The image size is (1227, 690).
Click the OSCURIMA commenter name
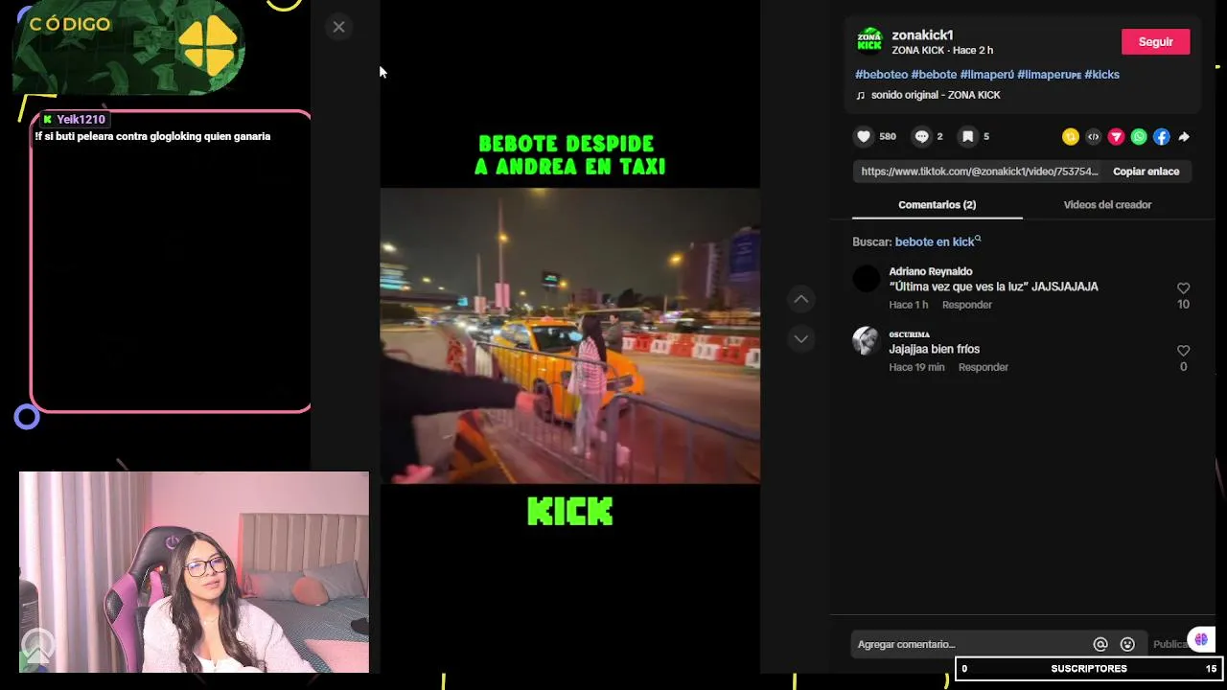click(909, 334)
